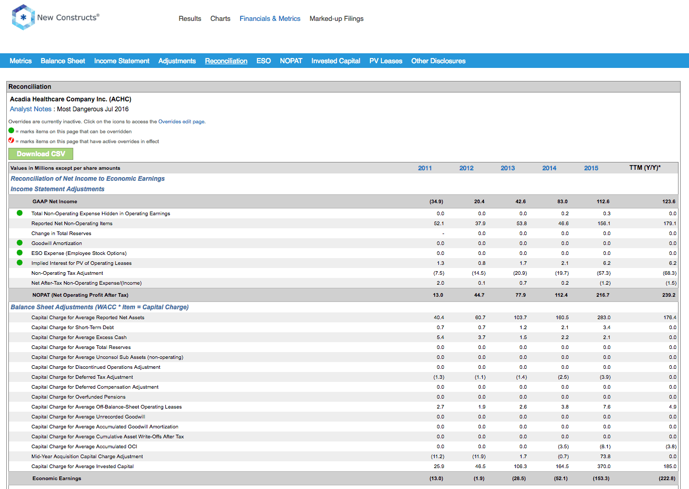Open Marked-up Filings
The image size is (689, 489).
(336, 18)
